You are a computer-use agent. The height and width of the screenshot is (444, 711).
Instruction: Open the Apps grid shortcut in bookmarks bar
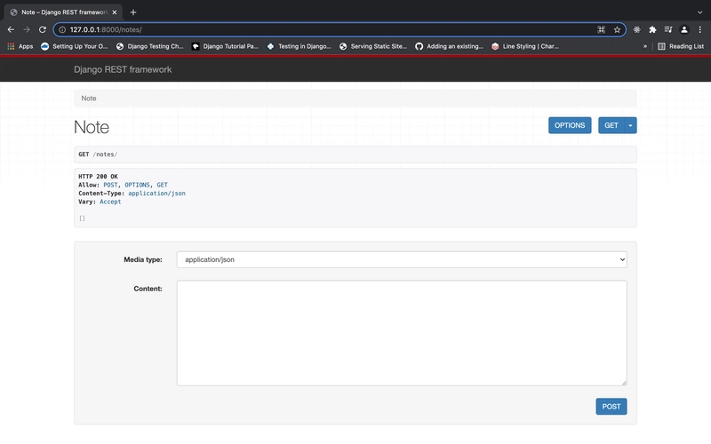20,46
